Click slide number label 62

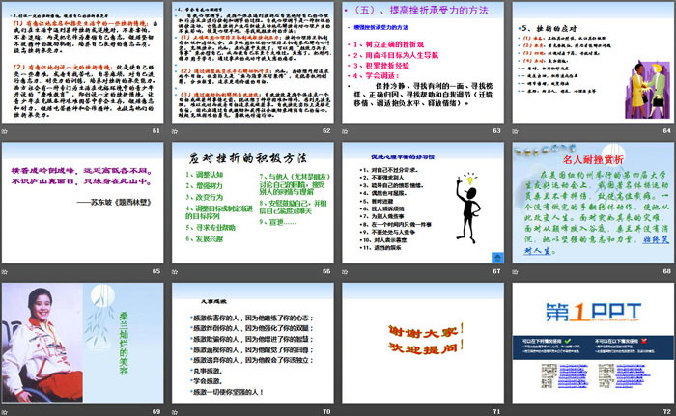coord(326,130)
